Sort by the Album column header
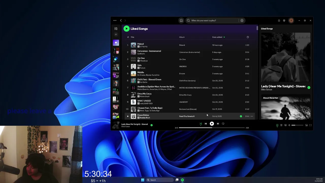325x183 pixels. click(x=182, y=37)
